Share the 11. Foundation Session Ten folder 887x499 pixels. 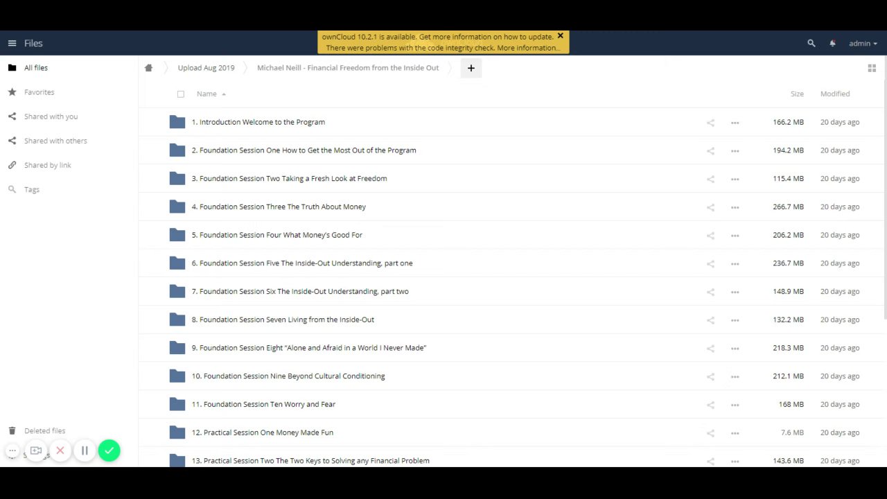coord(710,405)
